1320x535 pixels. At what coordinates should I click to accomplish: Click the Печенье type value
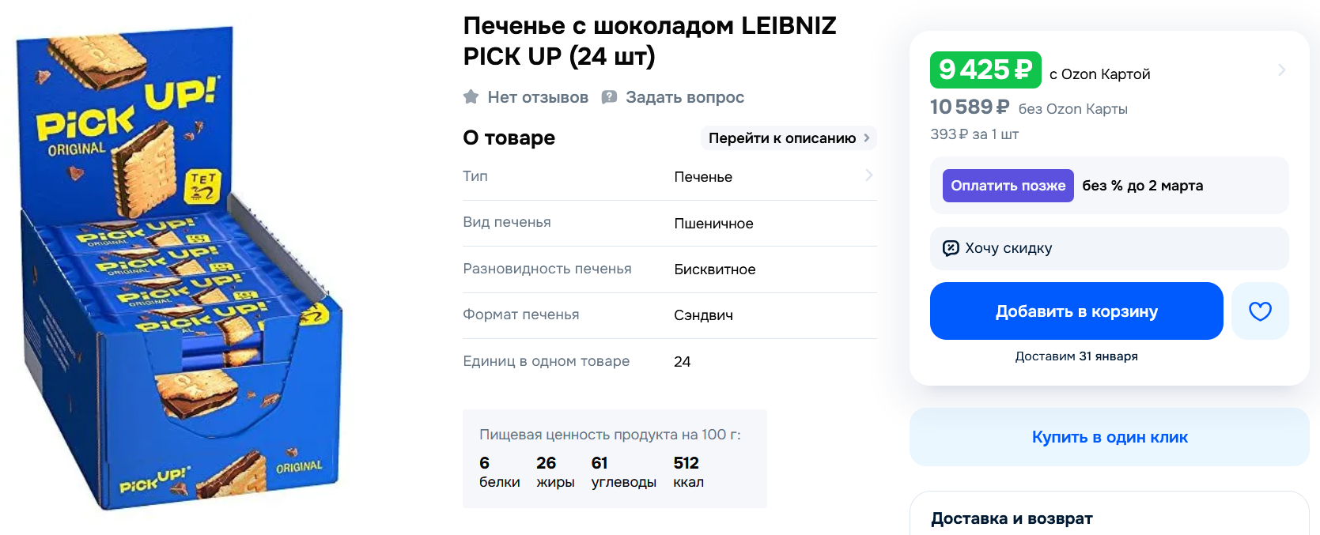point(703,177)
